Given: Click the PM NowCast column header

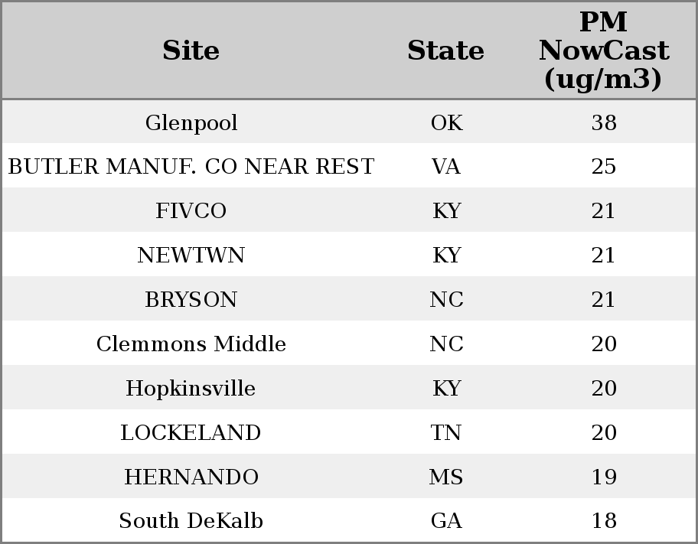Looking at the screenshot, I should [603, 50].
